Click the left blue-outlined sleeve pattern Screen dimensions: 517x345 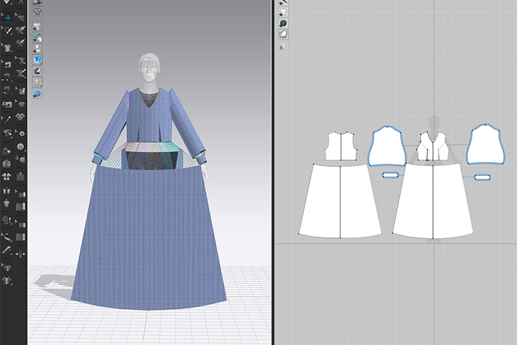pos(388,146)
